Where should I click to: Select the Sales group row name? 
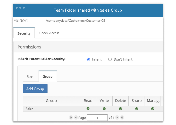[30, 109]
